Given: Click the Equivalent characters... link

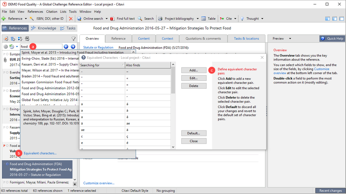Looking at the screenshot, I should pyautogui.click(x=40, y=153).
